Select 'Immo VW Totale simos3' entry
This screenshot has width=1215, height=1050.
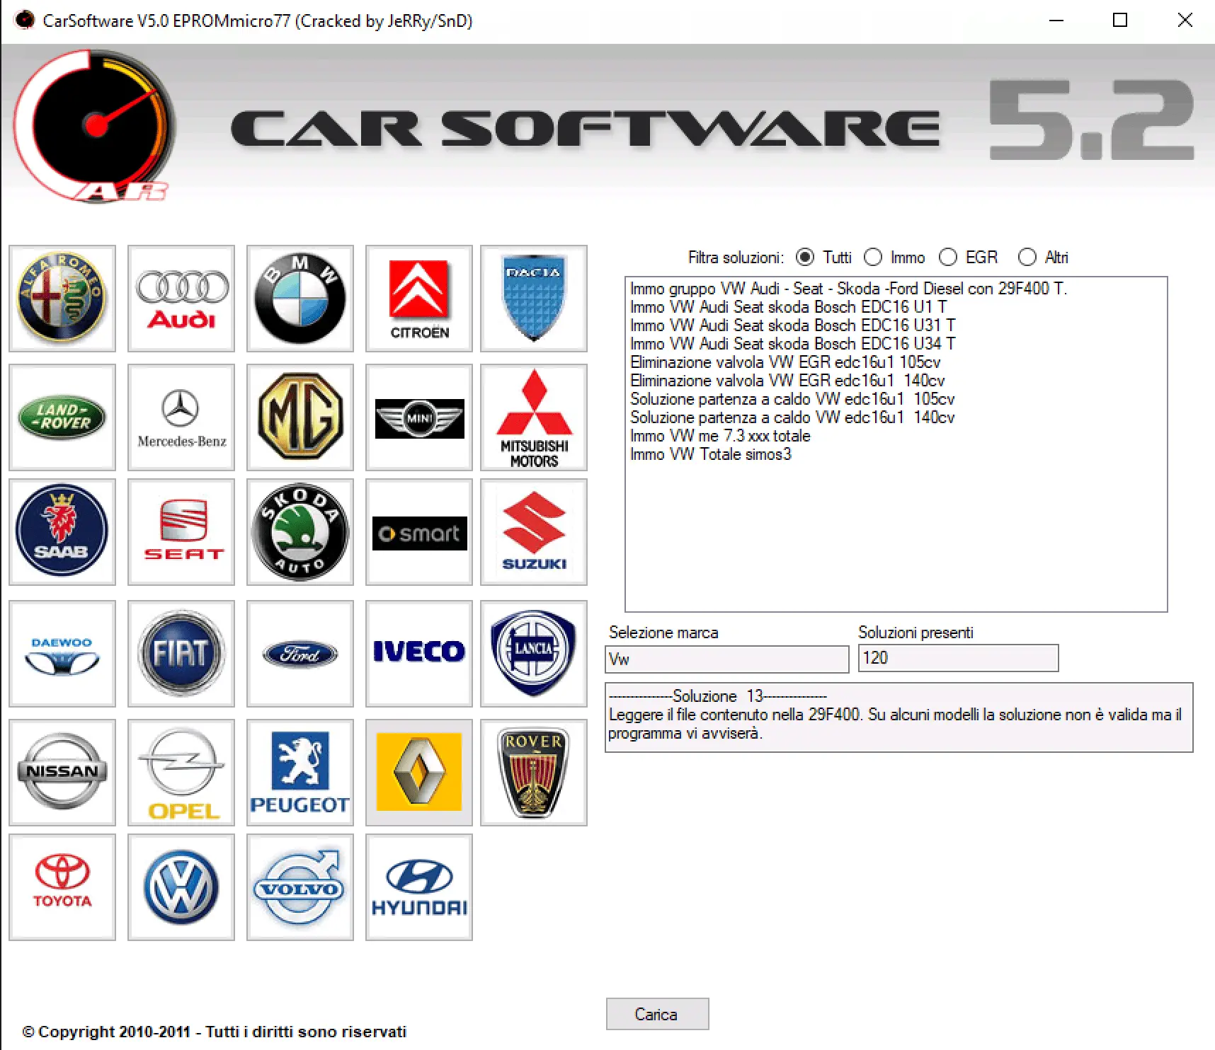tap(711, 454)
